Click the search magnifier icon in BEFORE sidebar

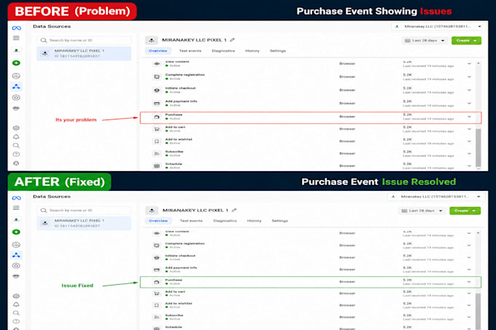point(16,146)
